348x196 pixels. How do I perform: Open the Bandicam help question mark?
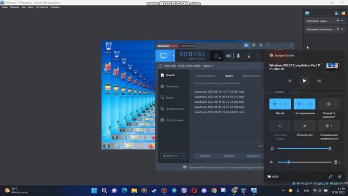[x=268, y=45]
